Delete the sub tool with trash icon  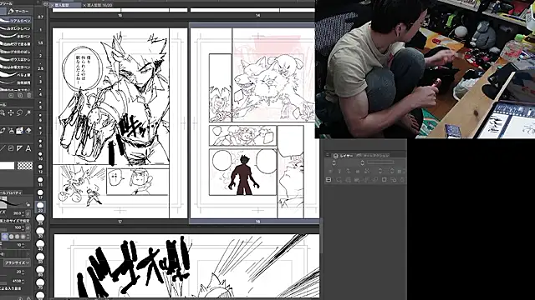(29, 95)
